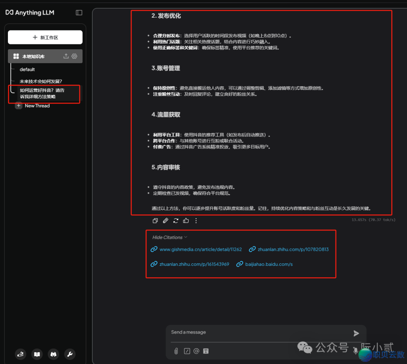Collapse the sidebar with the panel icon
407x364 pixels.
tap(79, 12)
